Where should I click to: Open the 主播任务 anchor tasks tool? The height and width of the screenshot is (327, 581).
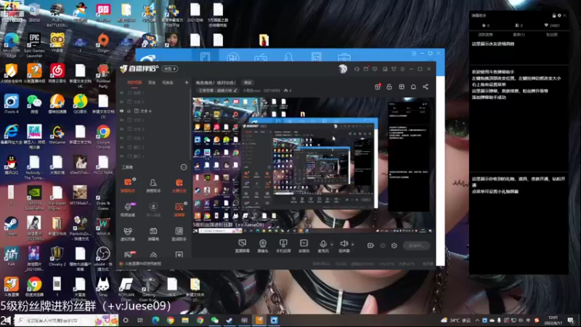point(179,185)
